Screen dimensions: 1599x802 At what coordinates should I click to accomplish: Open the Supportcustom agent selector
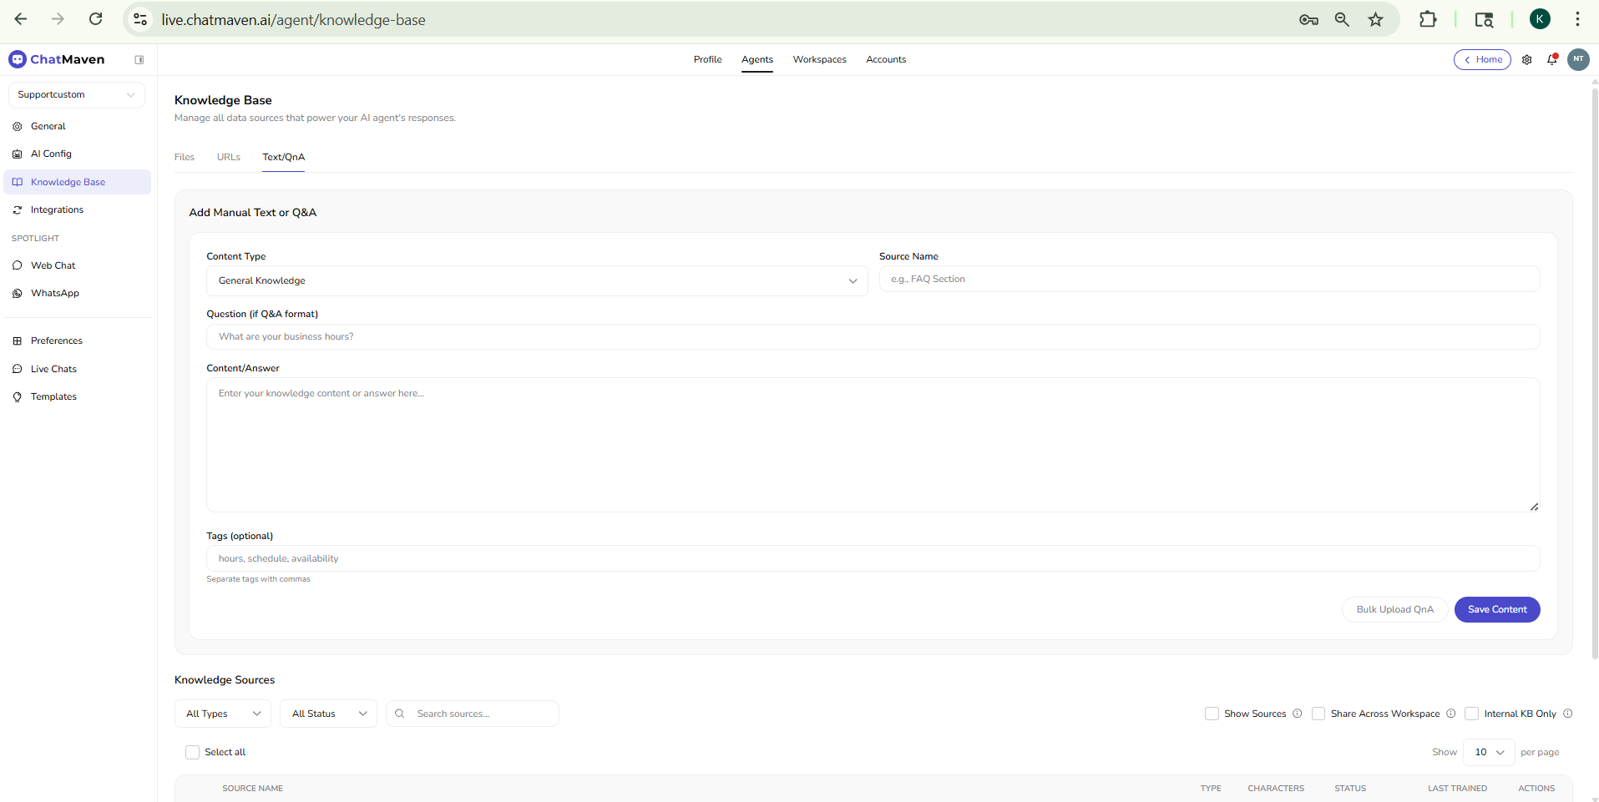(76, 94)
